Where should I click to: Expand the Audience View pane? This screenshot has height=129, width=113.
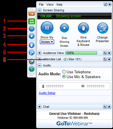(40, 53)
